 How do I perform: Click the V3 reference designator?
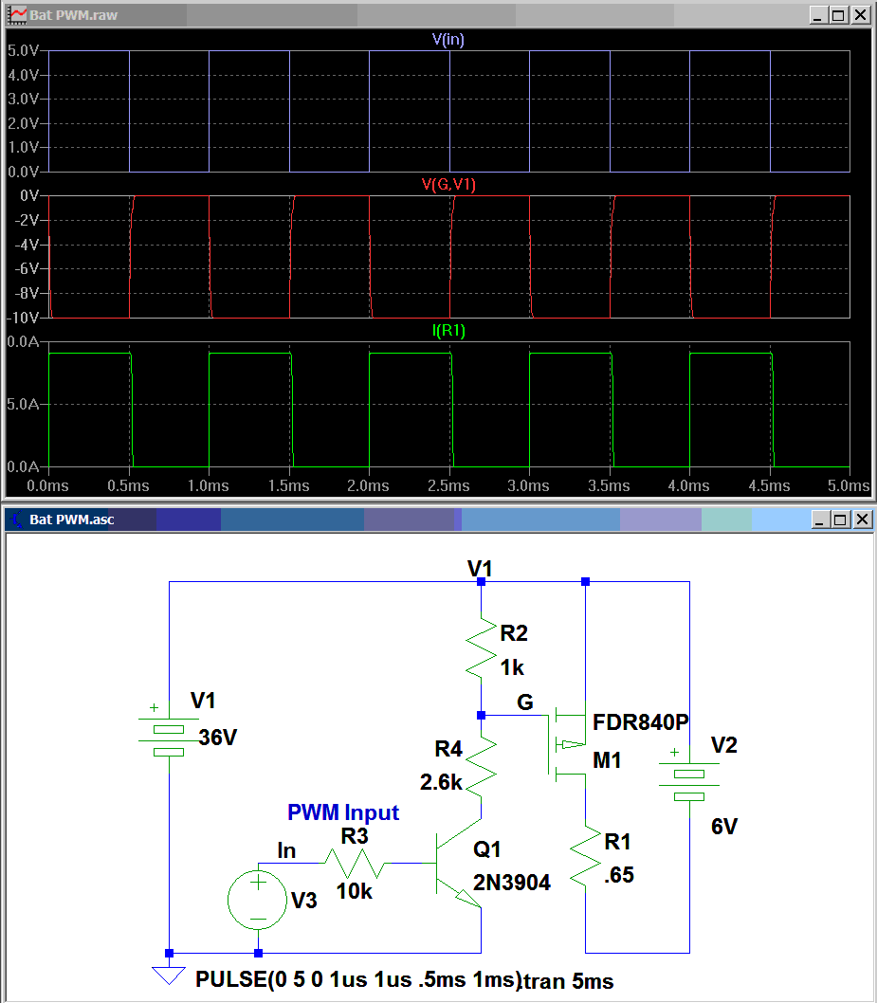[303, 901]
